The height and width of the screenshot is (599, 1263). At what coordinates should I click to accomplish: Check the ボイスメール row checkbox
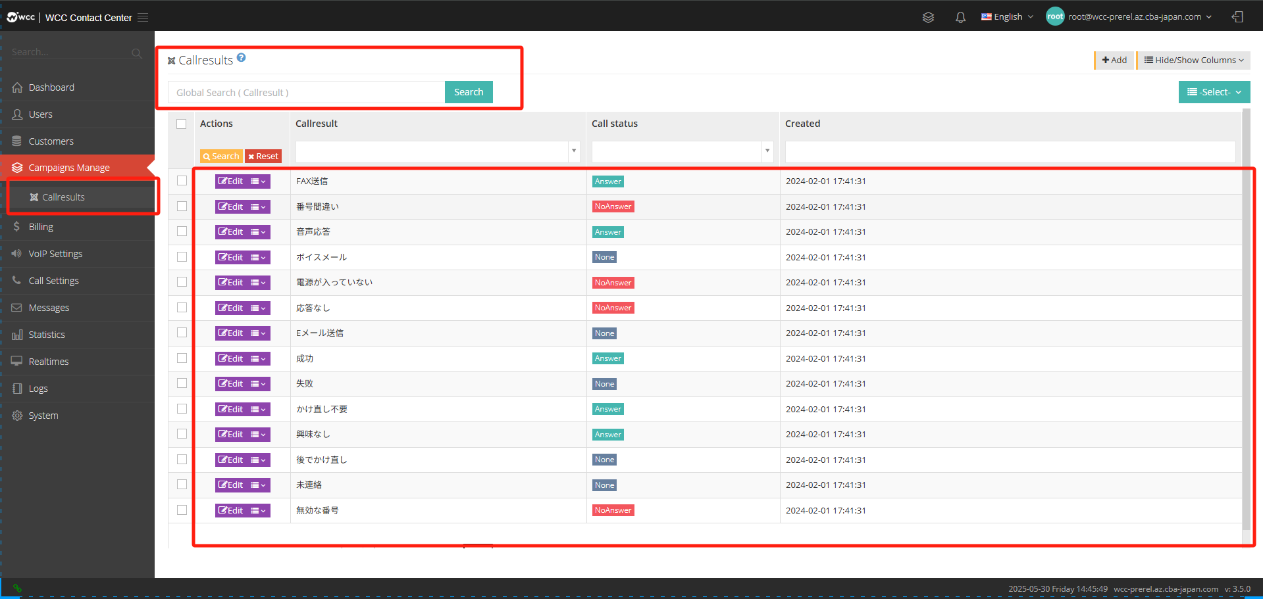click(182, 257)
